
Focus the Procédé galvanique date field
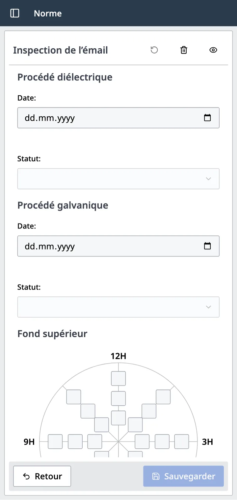pos(118,246)
